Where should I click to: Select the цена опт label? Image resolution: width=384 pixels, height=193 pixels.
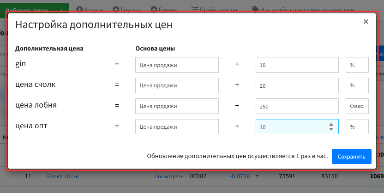click(31, 126)
